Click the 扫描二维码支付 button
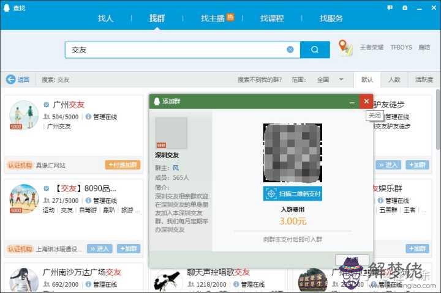Image resolution: width=441 pixels, height=293 pixels. coord(293,193)
